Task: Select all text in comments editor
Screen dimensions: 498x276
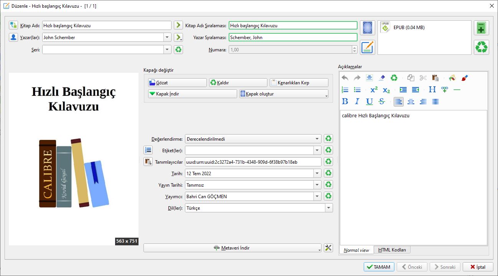Action: tap(369, 78)
